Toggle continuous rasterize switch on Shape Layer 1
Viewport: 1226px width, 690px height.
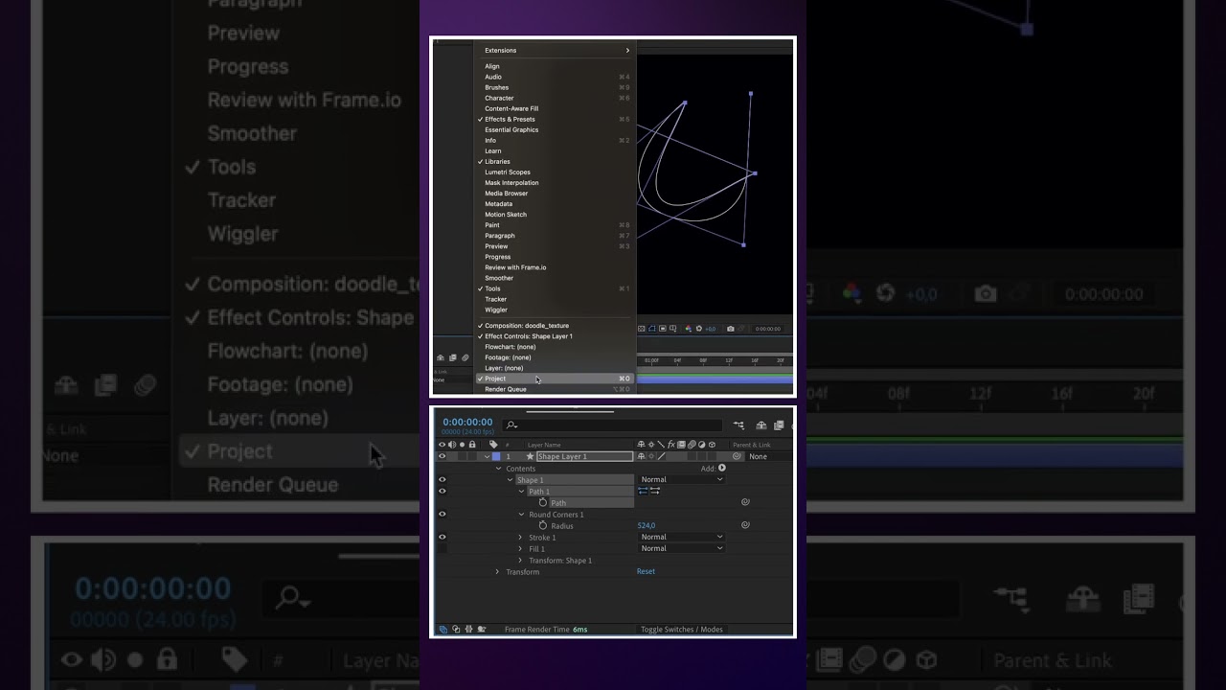tap(651, 456)
